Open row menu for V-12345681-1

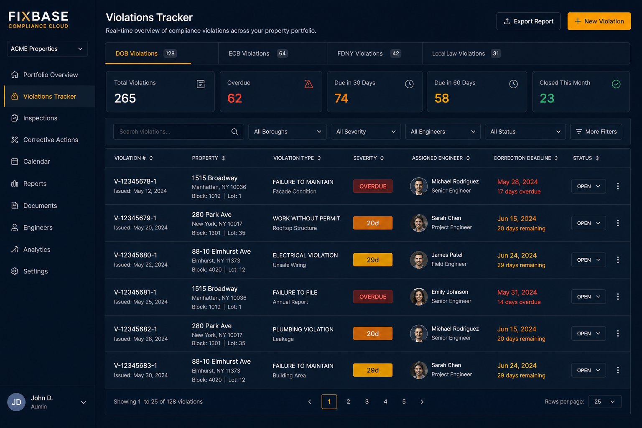tap(618, 297)
